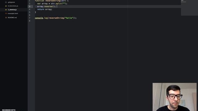Place cursor on 'str.split' in line 2
The image size is (198, 111).
click(x=56, y=3)
